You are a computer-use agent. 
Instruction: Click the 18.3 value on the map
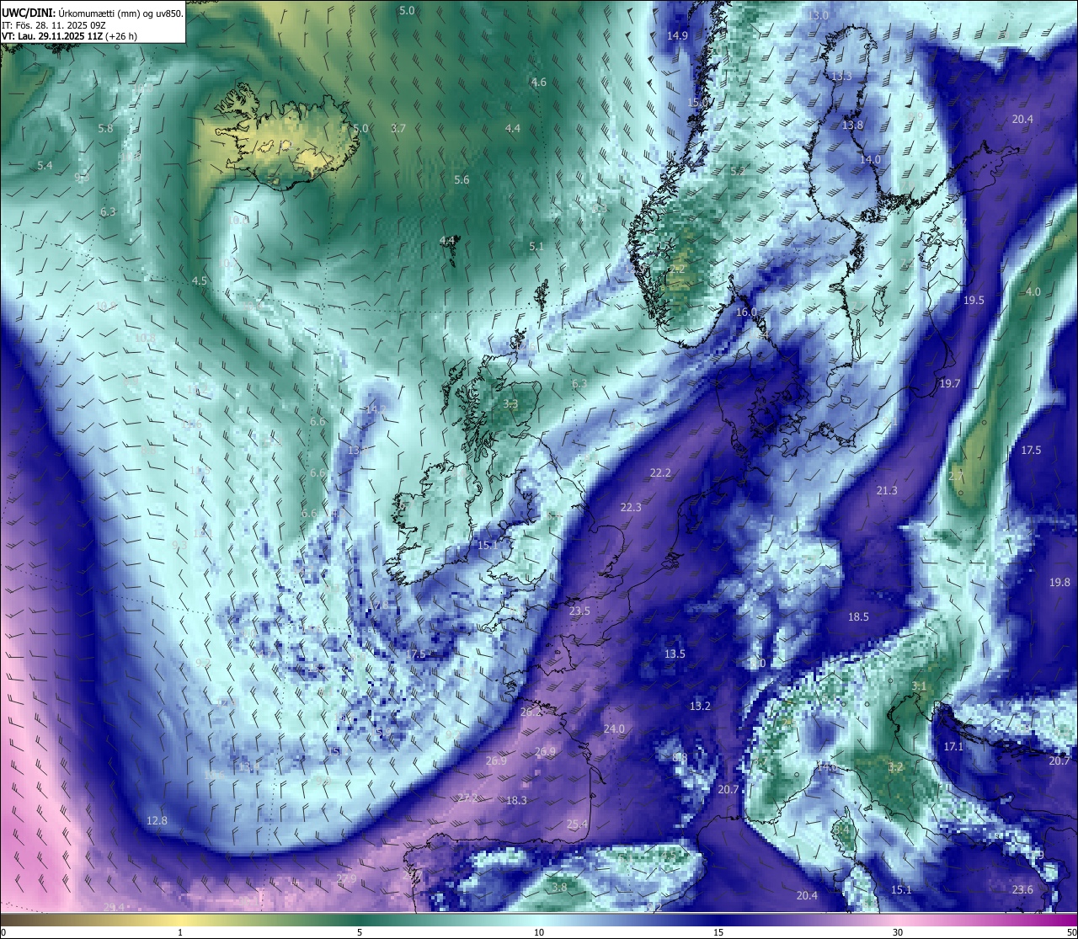pyautogui.click(x=516, y=801)
